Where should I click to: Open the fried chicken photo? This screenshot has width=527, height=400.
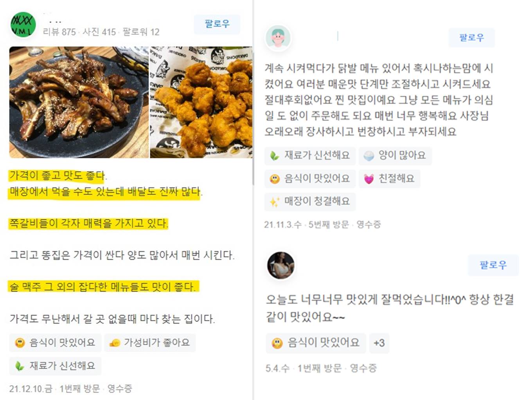tap(201, 102)
